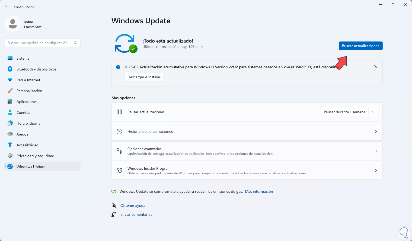This screenshot has width=412, height=241.
Task: Click the Personalización paintbrush icon
Action: tap(10, 91)
